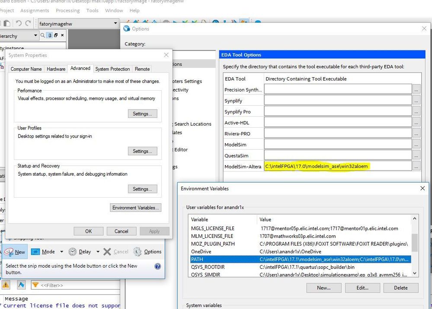The width and height of the screenshot is (432, 309).
Task: Start a New snip in Snipping Tool
Action: (15, 252)
